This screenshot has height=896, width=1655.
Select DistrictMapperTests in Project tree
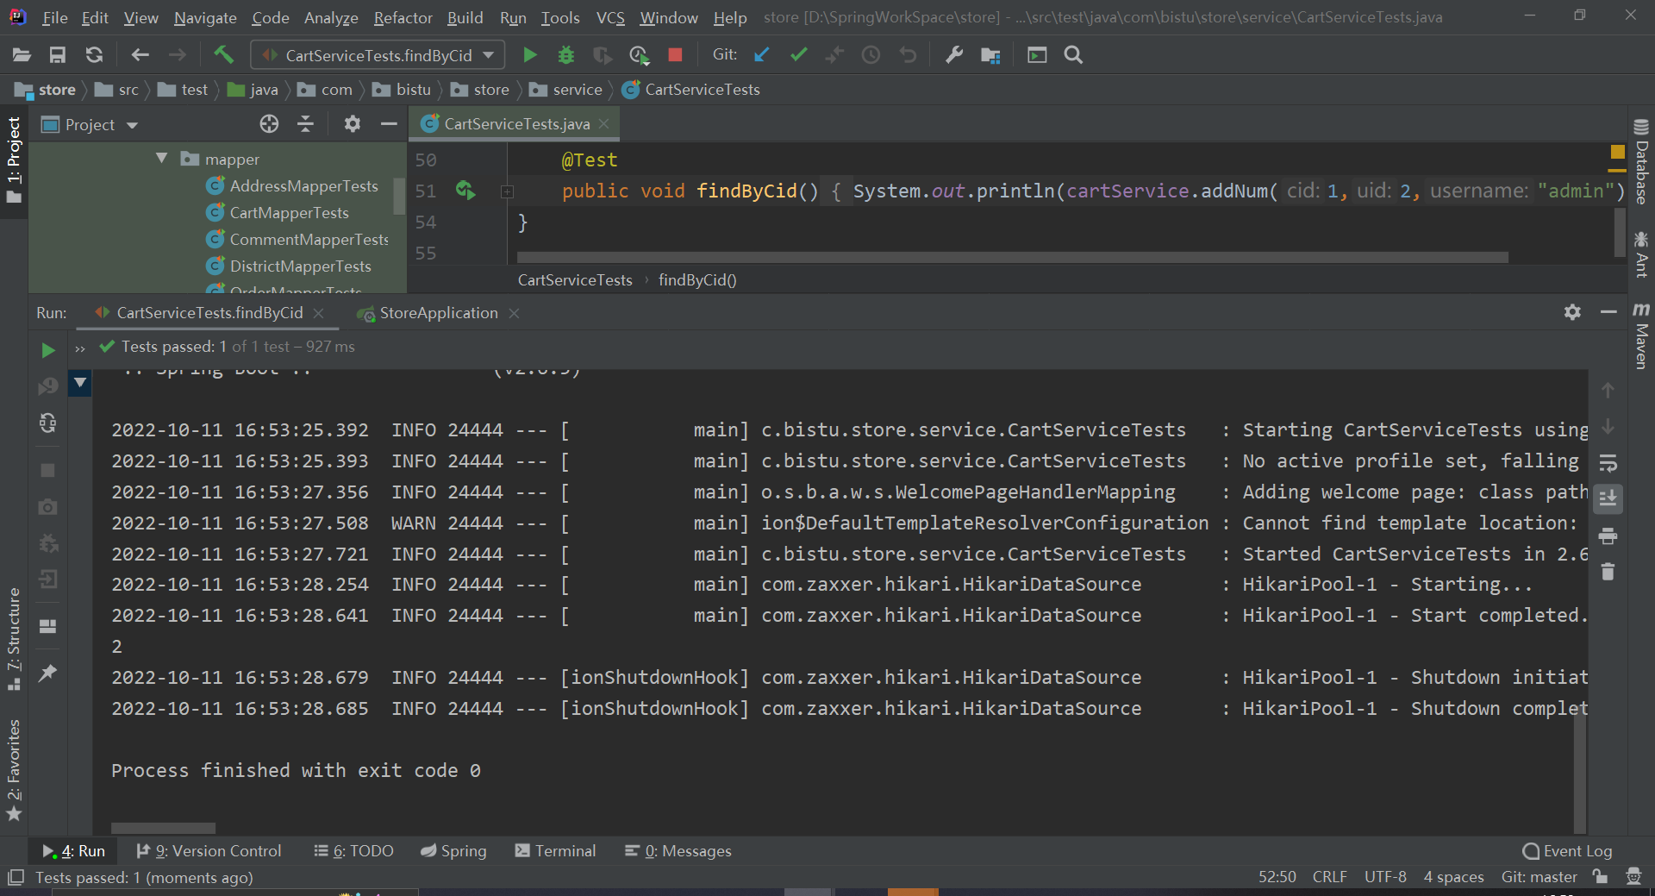300,266
